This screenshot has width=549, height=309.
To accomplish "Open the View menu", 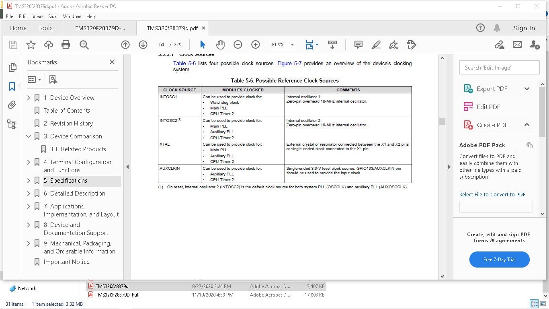I will point(37,16).
